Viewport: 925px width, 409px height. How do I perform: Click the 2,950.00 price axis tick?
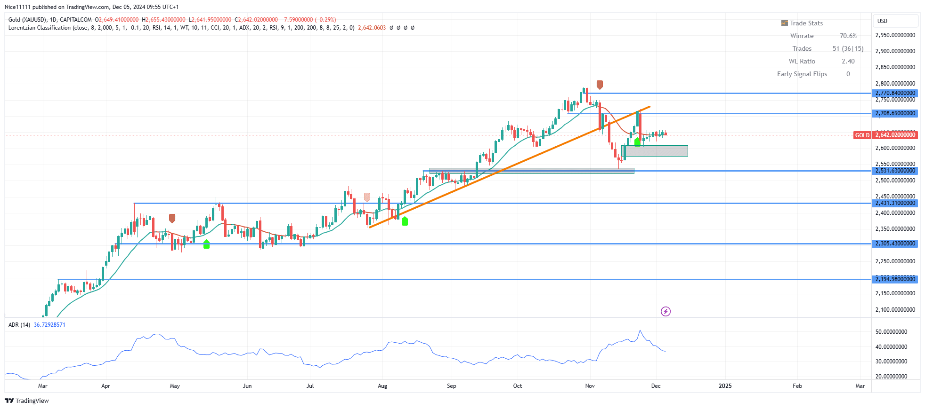(895, 35)
